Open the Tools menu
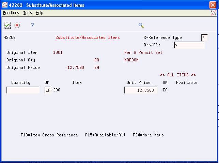Image resolution: width=219 pixels, height=163 pixels. (x=28, y=13)
